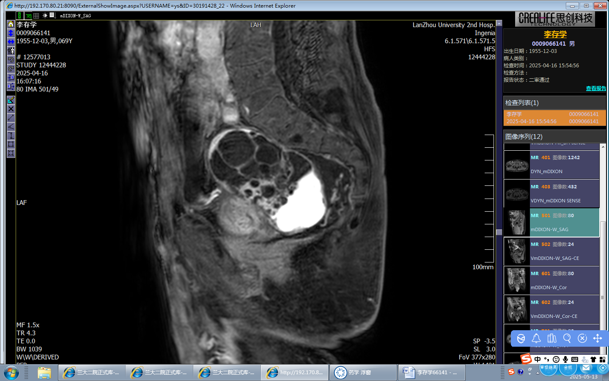This screenshot has width=609, height=381.
Task: Select the rectangle ROI tool
Action: pyautogui.click(x=11, y=144)
